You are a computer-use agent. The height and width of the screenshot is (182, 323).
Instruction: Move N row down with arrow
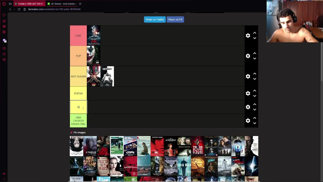coord(255,110)
